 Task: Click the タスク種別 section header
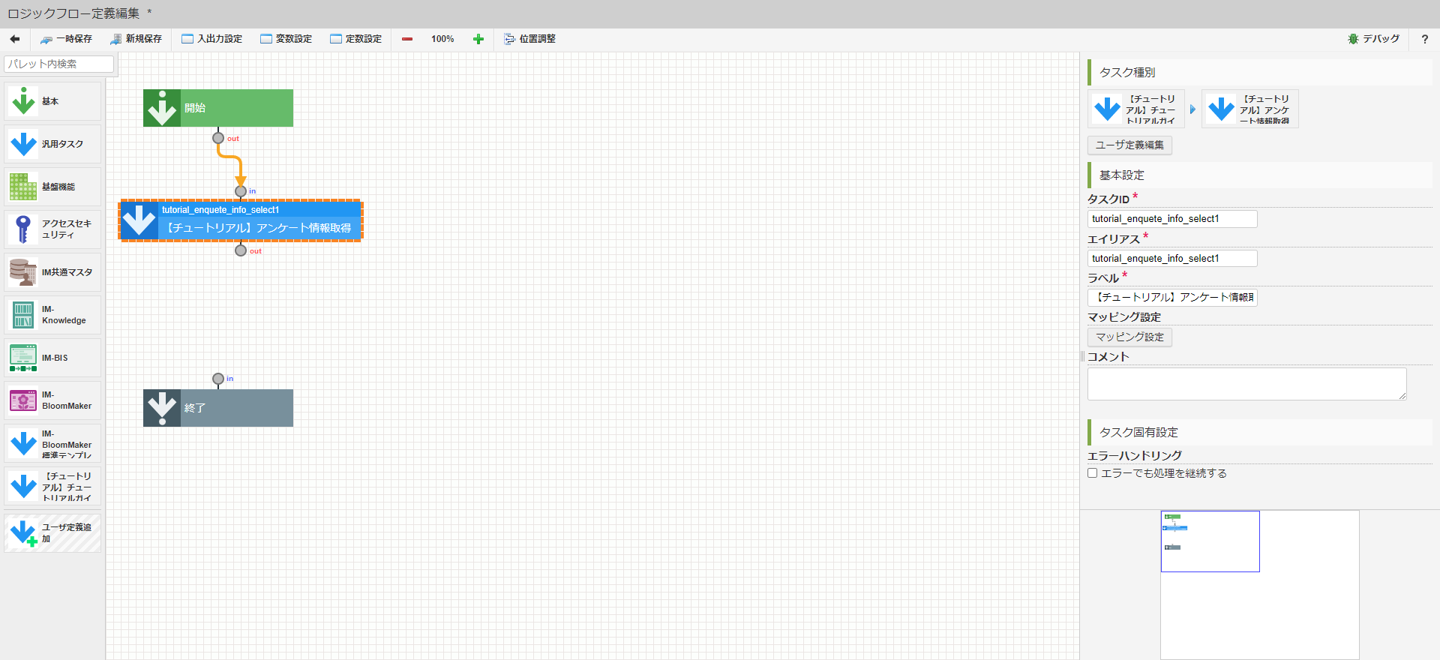click(1260, 73)
